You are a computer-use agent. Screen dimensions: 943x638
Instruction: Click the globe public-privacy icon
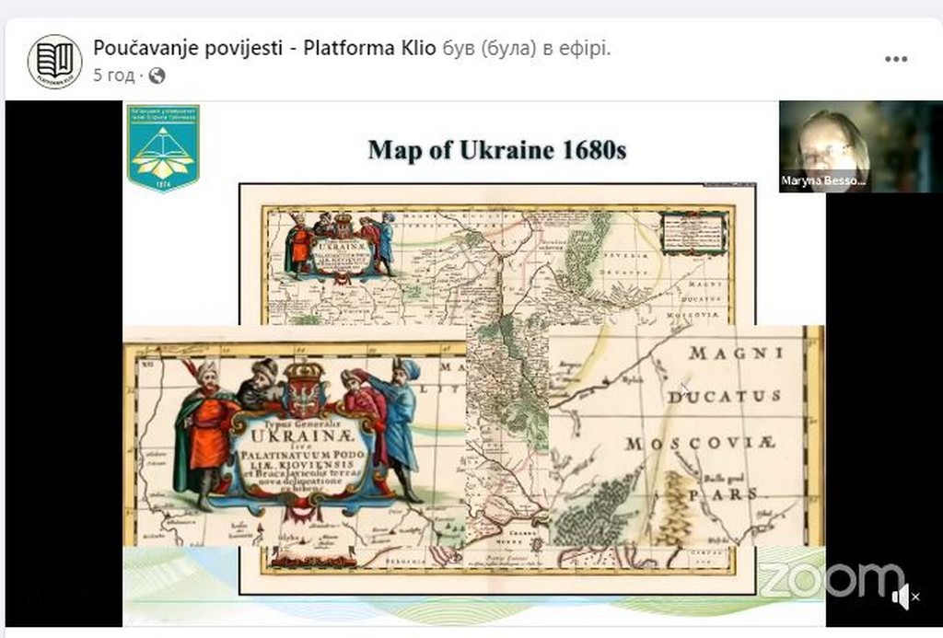pos(157,75)
